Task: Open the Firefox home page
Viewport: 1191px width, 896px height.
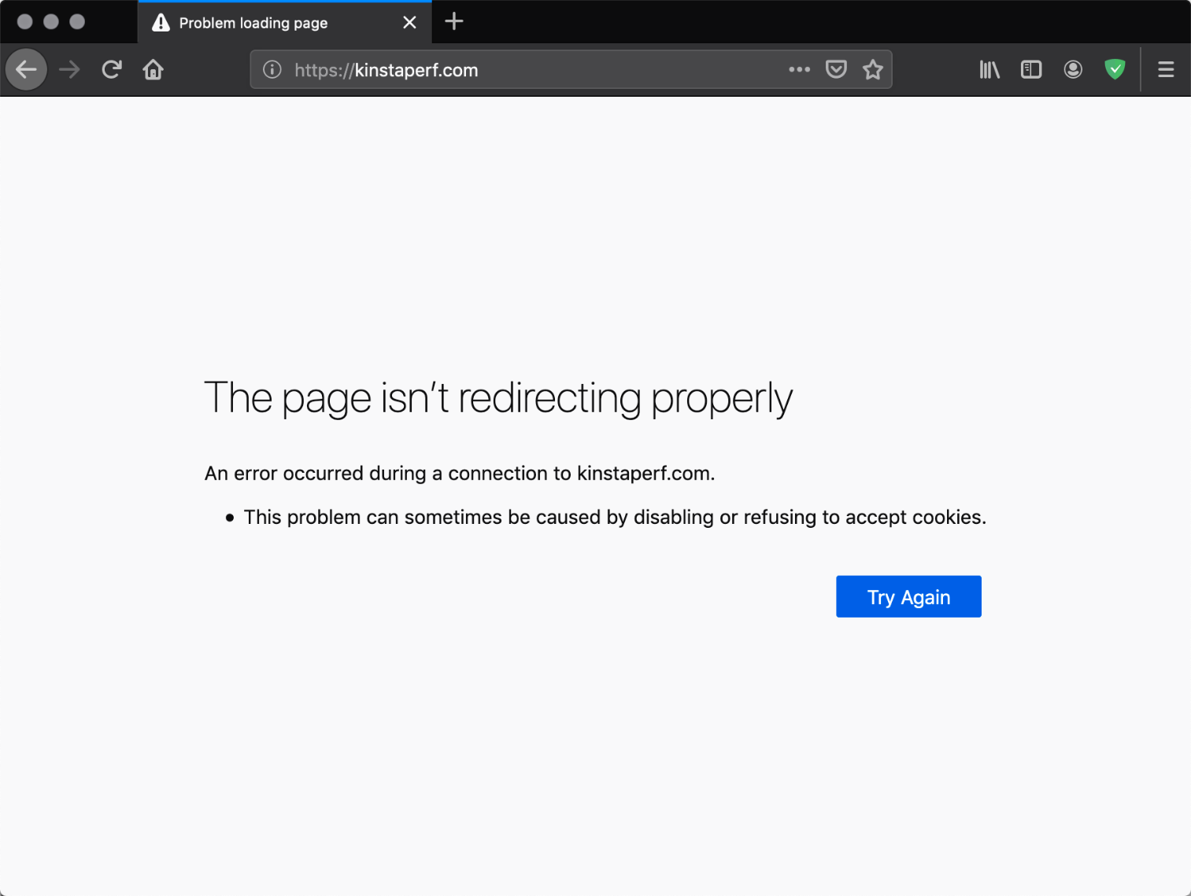Action: pos(153,69)
